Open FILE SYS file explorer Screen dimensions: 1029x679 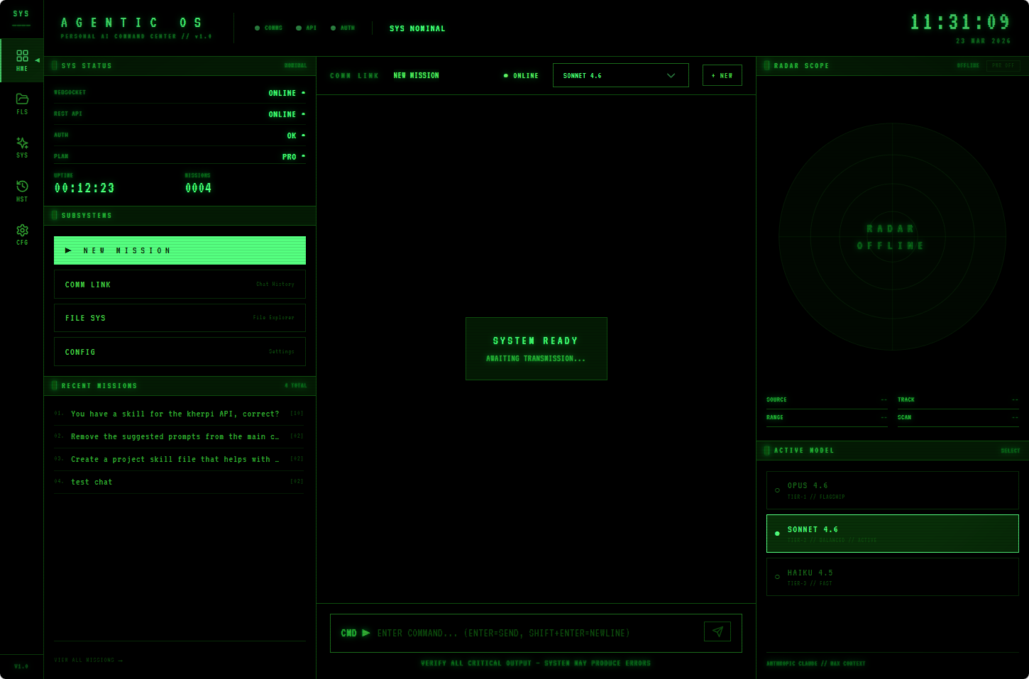180,318
